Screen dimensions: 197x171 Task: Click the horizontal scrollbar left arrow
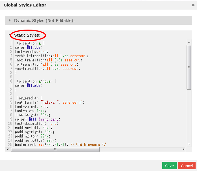click(9, 150)
